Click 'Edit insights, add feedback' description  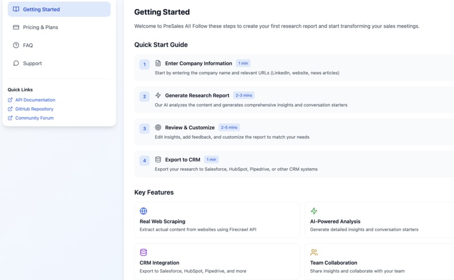232,137
